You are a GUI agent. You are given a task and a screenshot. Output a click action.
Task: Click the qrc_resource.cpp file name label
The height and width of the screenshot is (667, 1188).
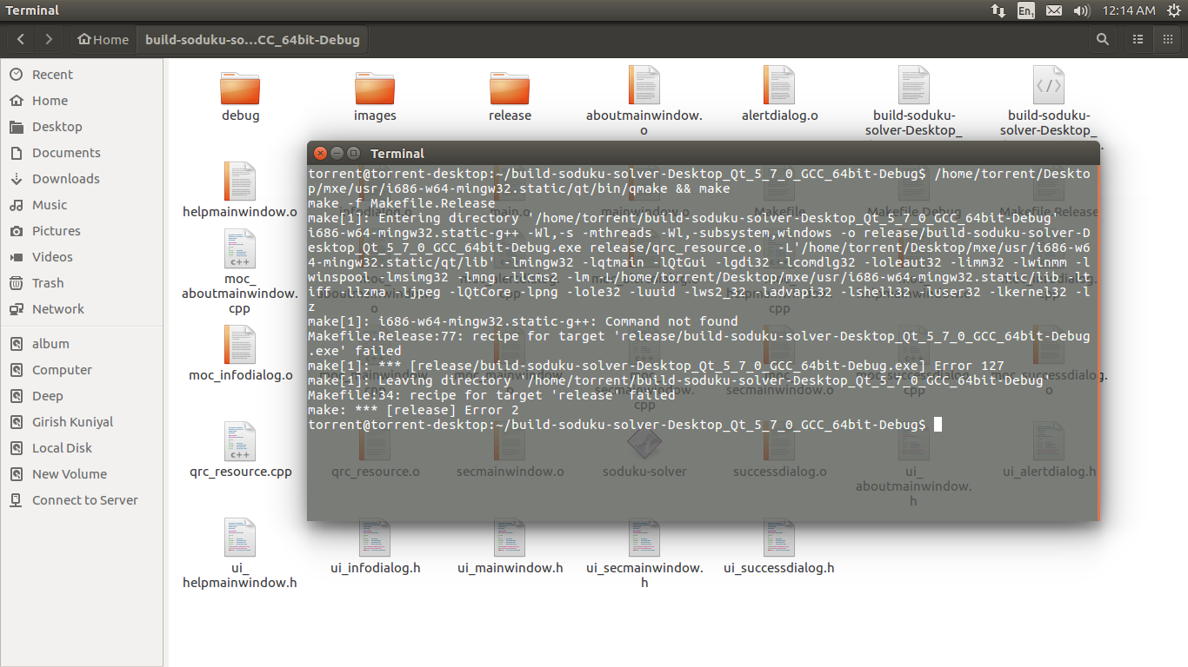pos(240,472)
